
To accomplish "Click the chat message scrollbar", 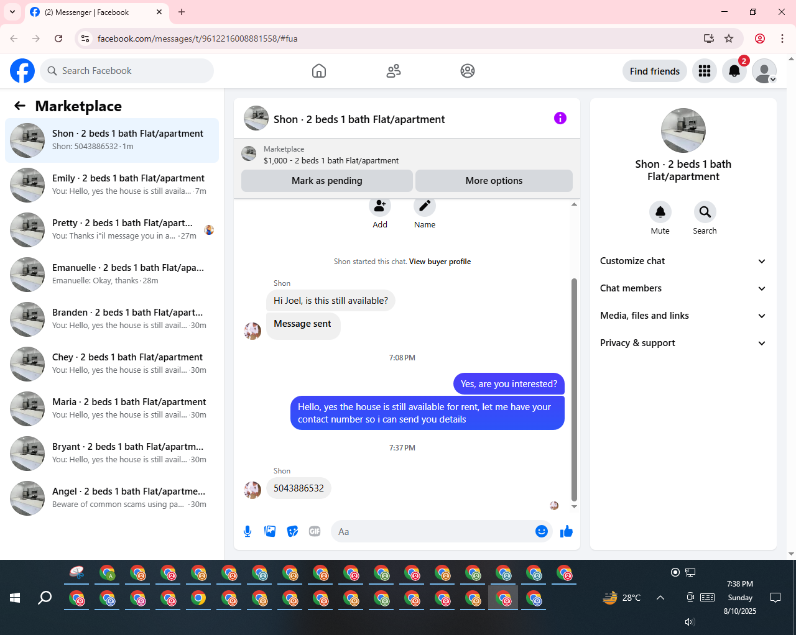I will (x=574, y=390).
